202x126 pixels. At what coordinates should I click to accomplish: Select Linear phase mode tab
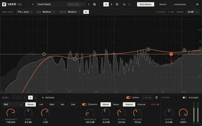[180, 4]
